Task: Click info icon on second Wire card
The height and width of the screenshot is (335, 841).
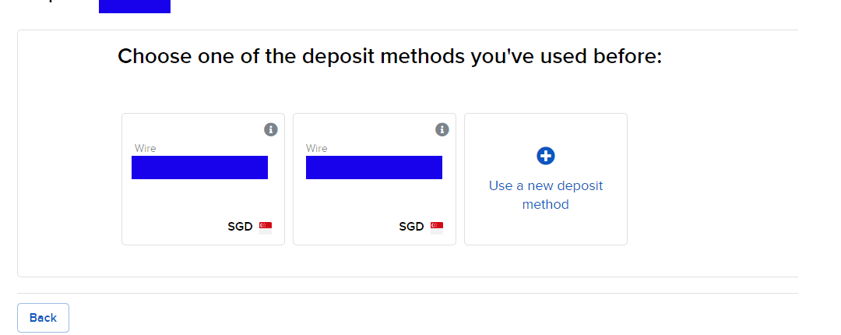Action: pos(442,129)
